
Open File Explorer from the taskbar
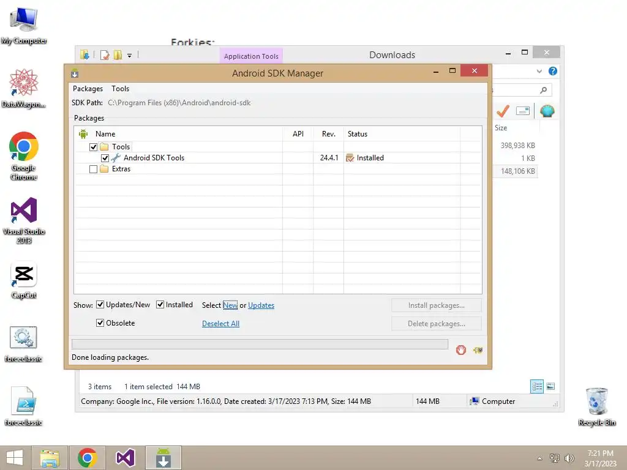[50, 458]
